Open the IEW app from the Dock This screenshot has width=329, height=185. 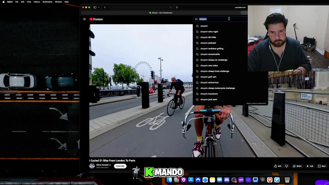[x=241, y=180]
